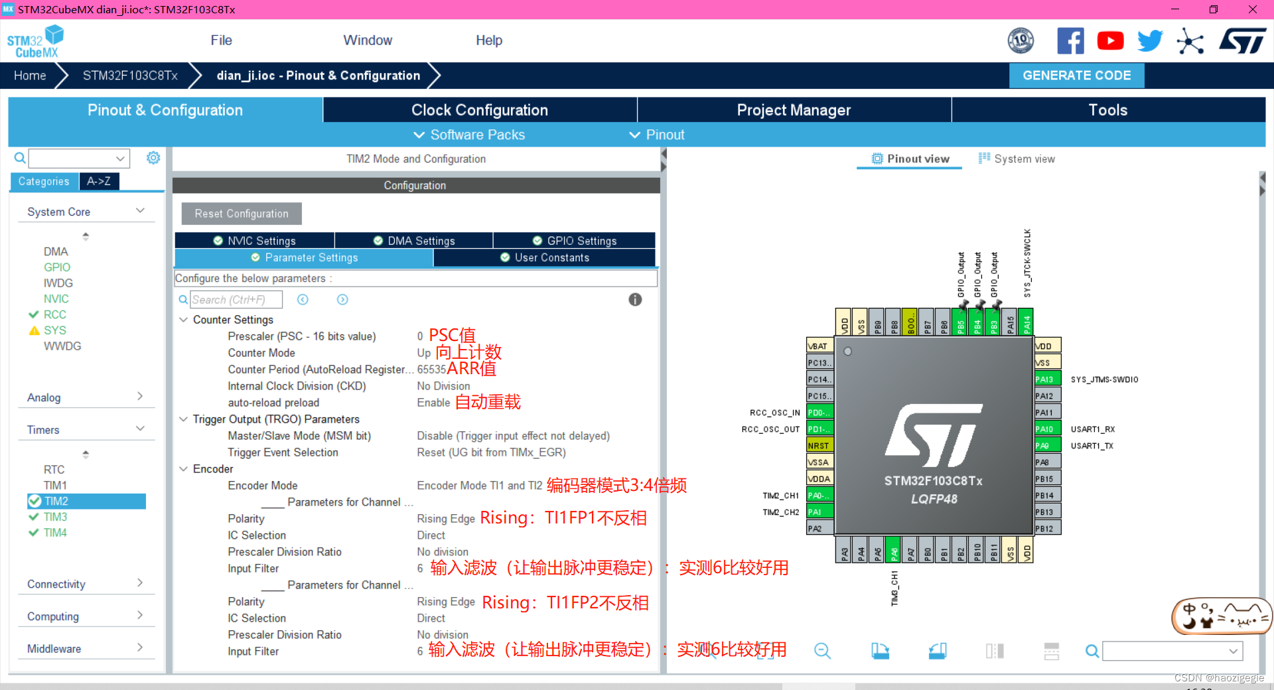Viewport: 1274px width, 690px height.
Task: Click the parameter search magnifier icon
Action: coord(183,300)
